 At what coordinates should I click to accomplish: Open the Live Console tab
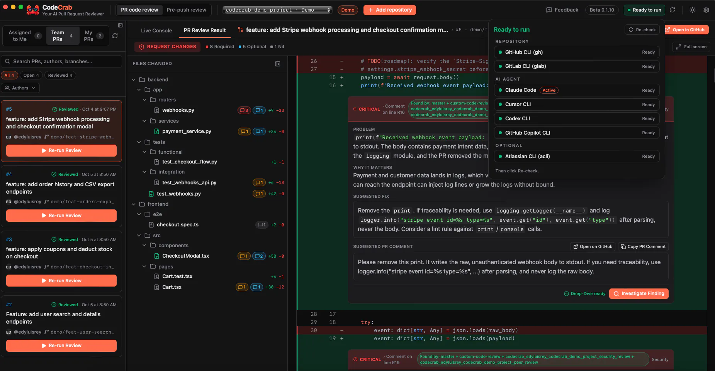[x=156, y=30]
